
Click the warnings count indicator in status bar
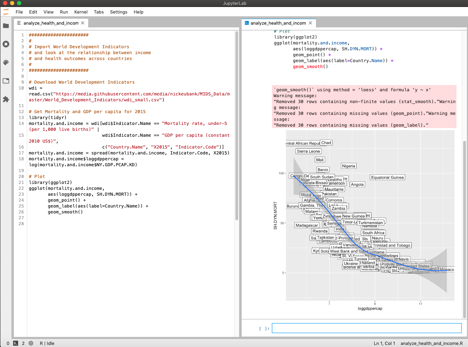pos(8,343)
